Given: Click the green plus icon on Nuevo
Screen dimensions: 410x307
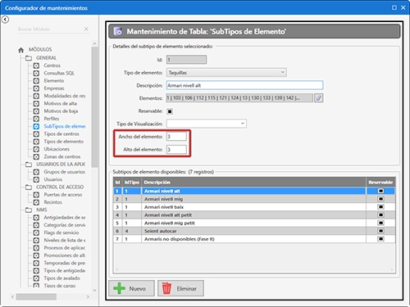Looking at the screenshot, I should pos(119,288).
